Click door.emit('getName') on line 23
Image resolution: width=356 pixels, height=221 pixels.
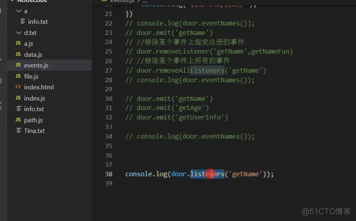[175, 33]
